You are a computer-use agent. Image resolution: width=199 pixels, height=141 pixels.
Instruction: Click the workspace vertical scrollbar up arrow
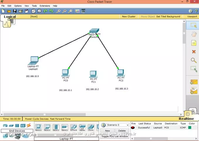point(184,21)
